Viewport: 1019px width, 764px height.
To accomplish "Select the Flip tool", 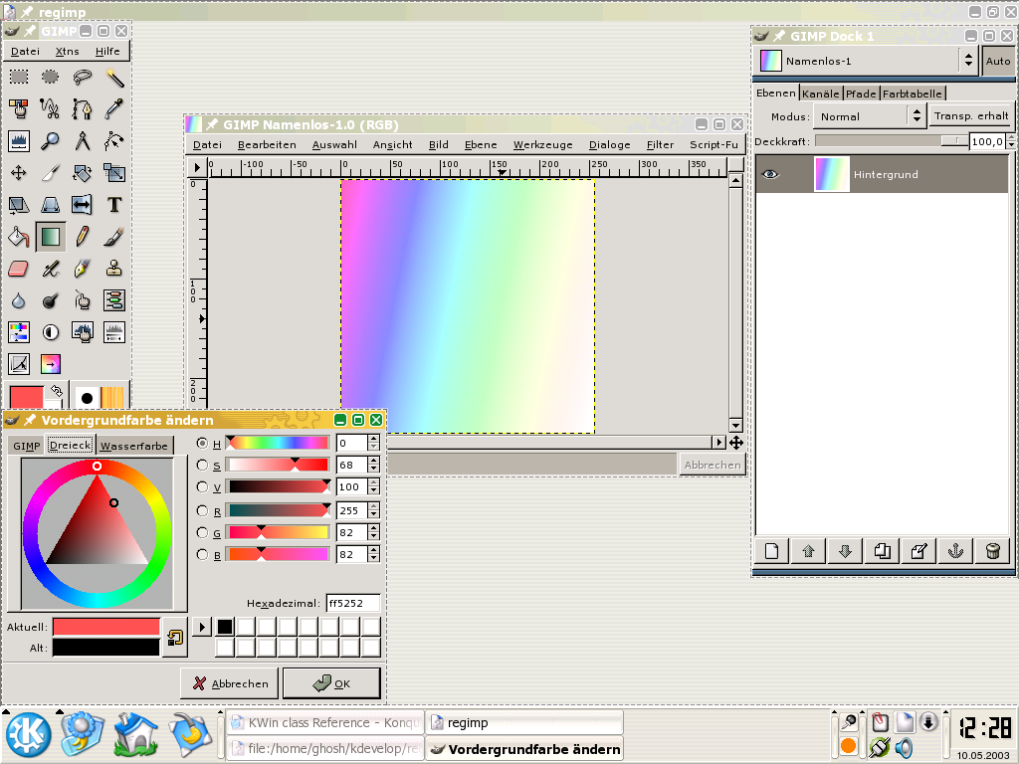I will [x=82, y=205].
